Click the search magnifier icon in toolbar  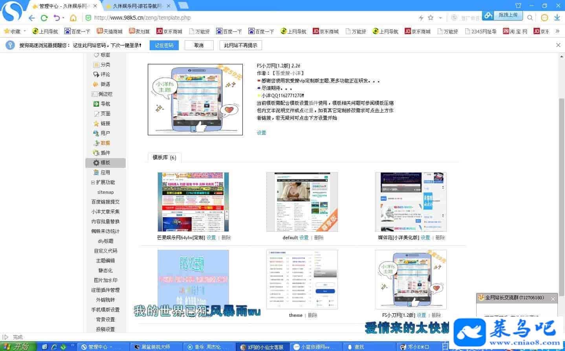[x=530, y=18]
